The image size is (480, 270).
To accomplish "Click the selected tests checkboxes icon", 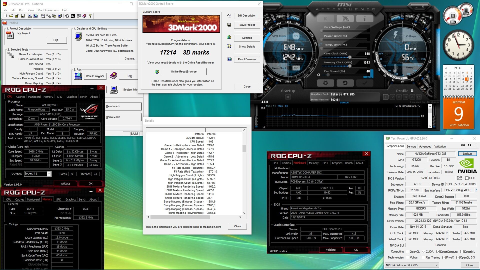I will pyautogui.click(x=10, y=55).
